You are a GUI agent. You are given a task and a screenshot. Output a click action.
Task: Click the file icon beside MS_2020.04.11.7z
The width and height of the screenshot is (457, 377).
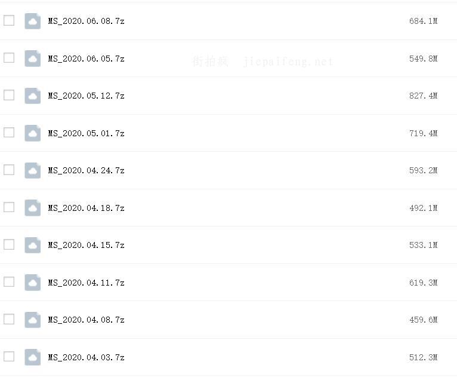tap(32, 283)
